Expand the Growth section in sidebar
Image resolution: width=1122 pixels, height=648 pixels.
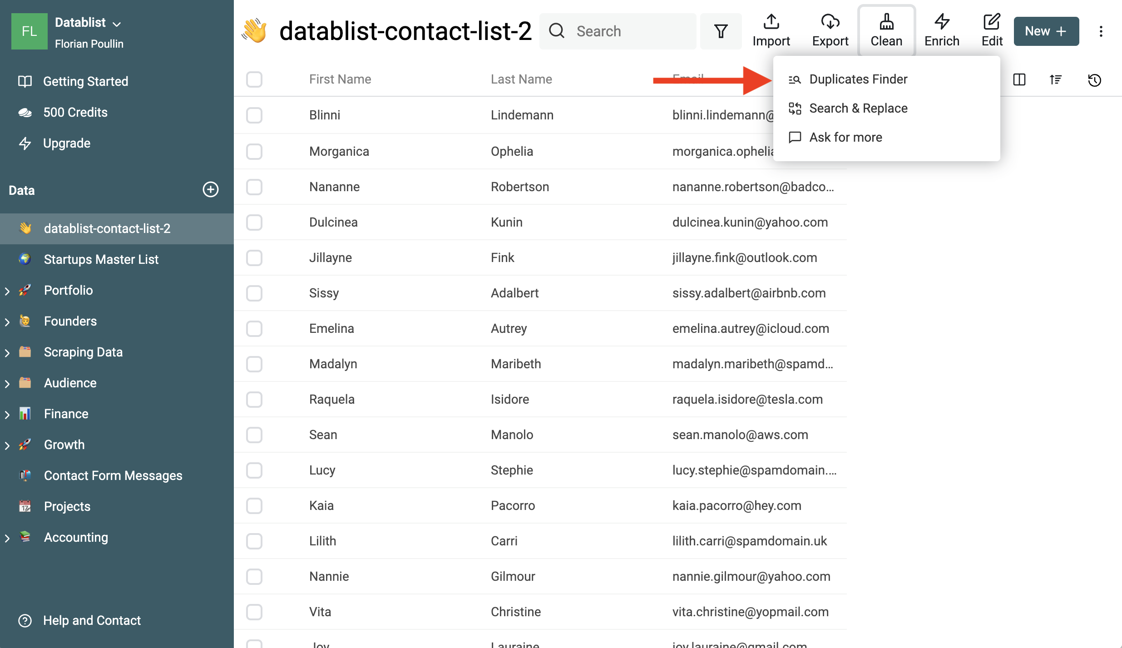[x=7, y=445]
